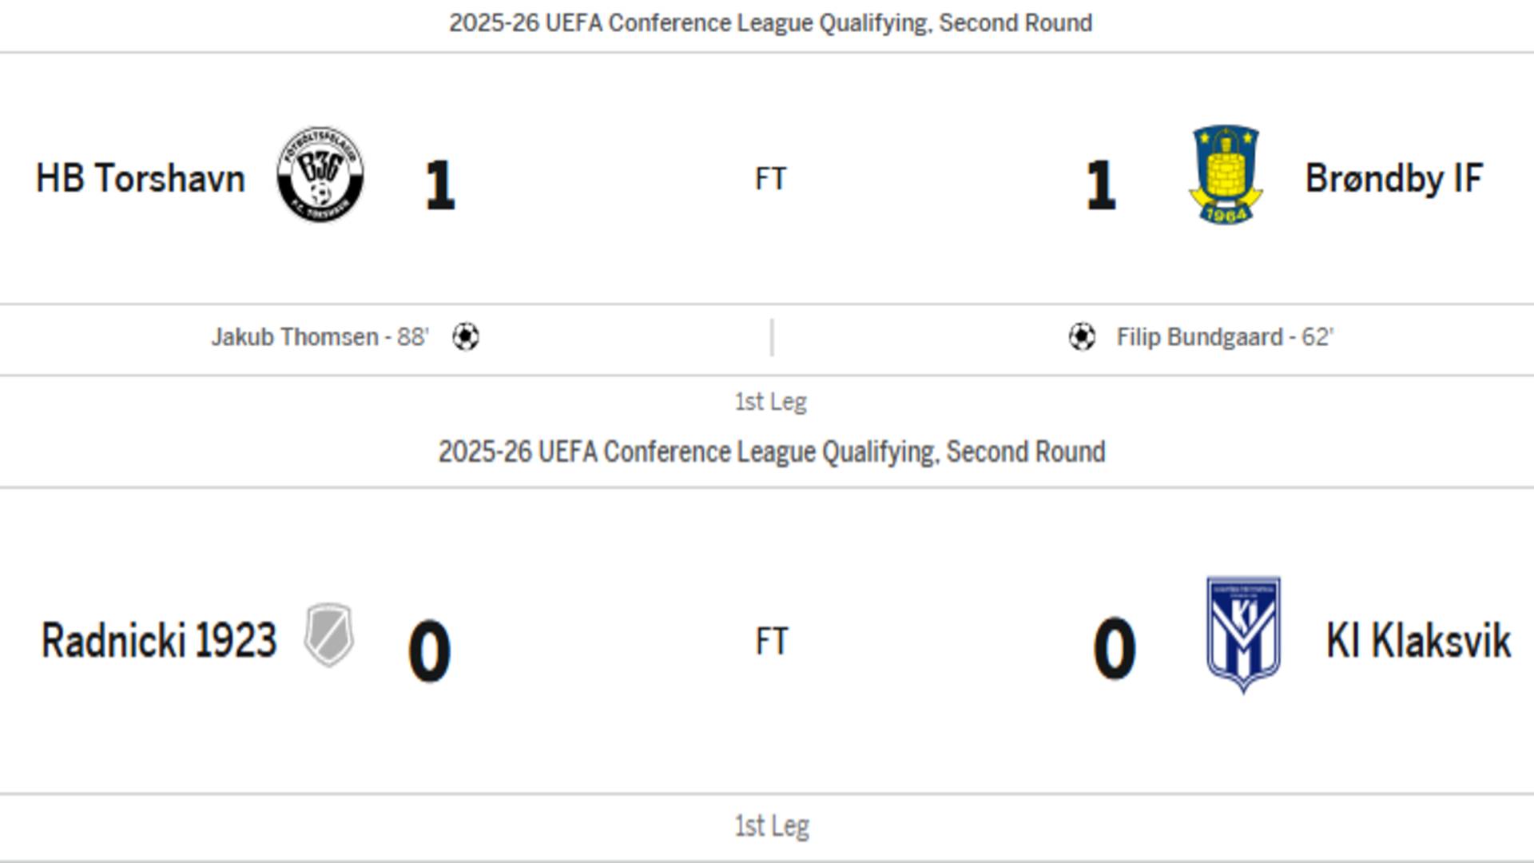The width and height of the screenshot is (1534, 863).
Task: Click the FT status of Torshavn match
Action: [x=771, y=178]
